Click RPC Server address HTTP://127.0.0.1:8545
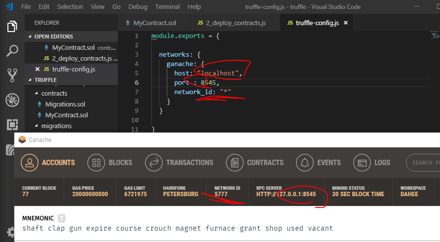The image size is (440, 242). [286, 194]
